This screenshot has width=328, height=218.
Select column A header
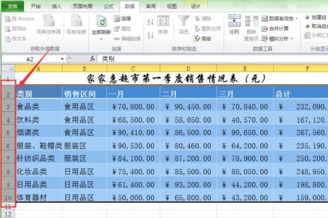pyautogui.click(x=38, y=69)
